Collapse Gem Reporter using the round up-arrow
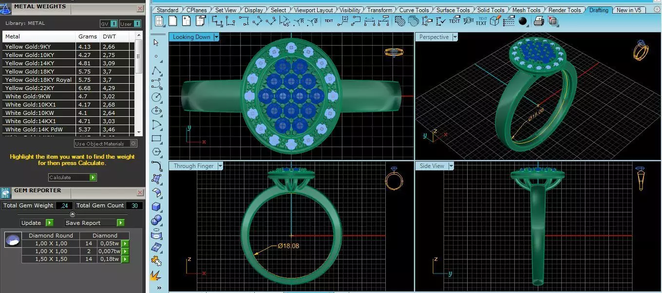This screenshot has height=293, width=662. 73,214
